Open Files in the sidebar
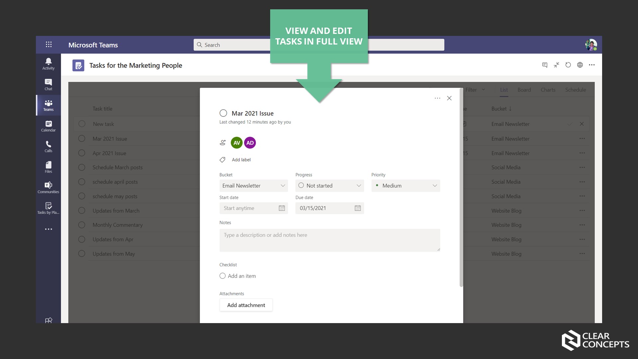Viewport: 638px width, 359px height. coord(49,167)
